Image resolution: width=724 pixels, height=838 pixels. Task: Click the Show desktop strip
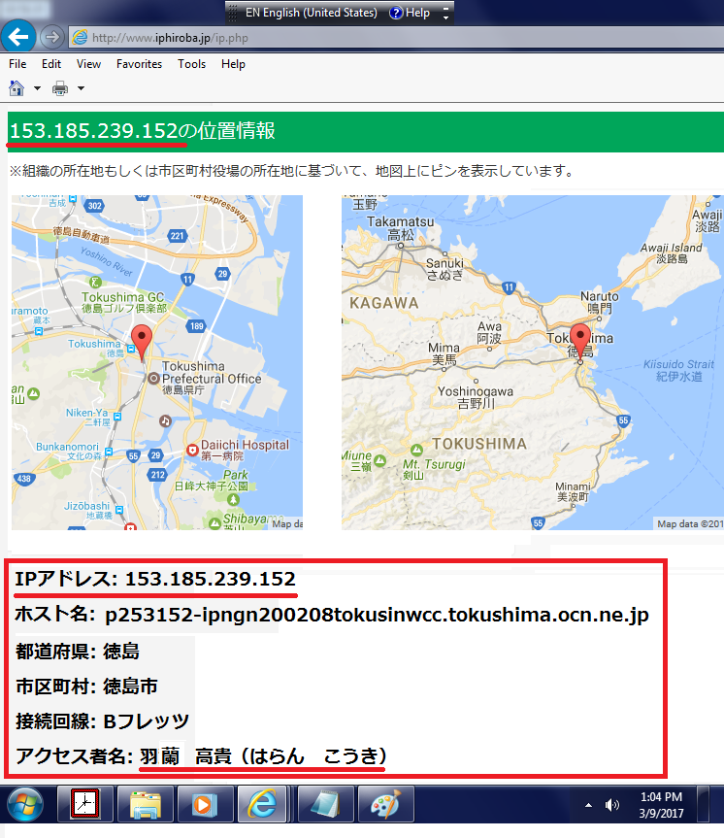pyautogui.click(x=704, y=804)
